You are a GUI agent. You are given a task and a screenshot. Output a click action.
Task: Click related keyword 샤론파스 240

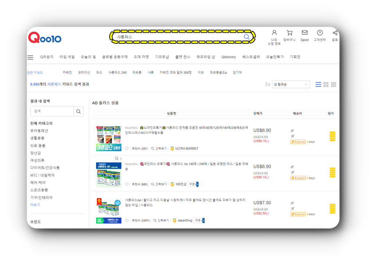pos(118,73)
